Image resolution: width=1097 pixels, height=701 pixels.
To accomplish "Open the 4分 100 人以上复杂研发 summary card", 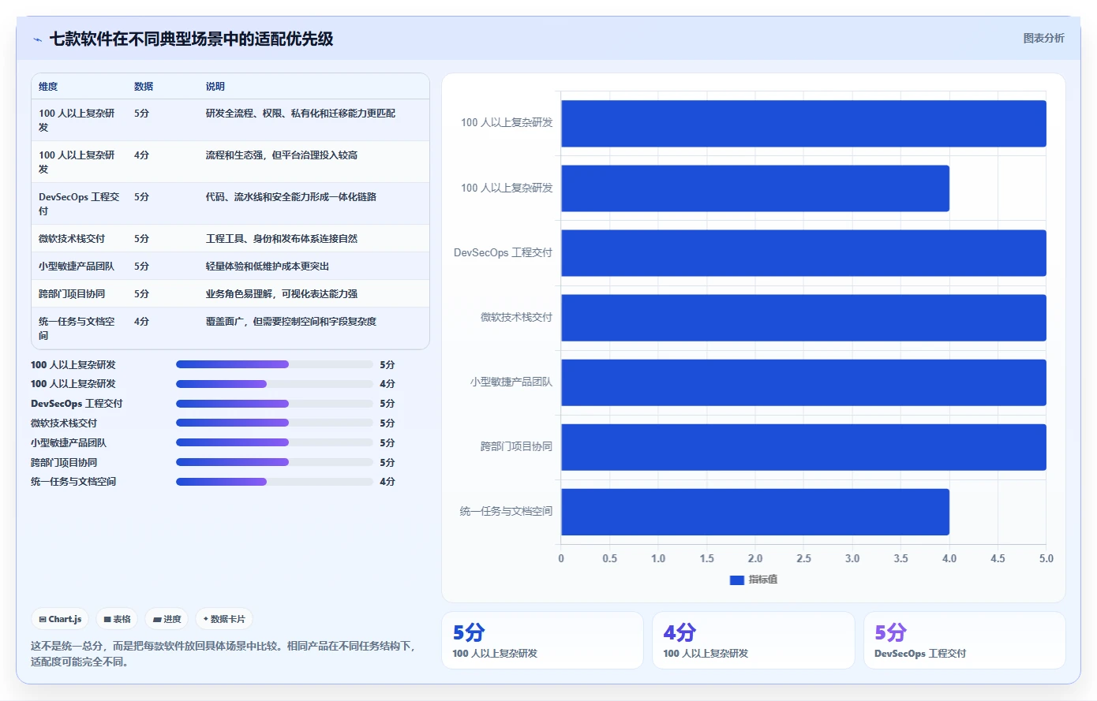I will click(x=754, y=640).
